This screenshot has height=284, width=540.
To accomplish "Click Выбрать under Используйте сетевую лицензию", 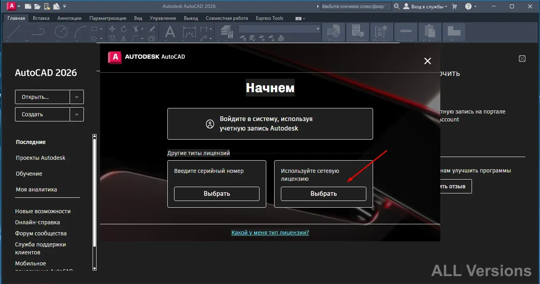I will coord(324,194).
